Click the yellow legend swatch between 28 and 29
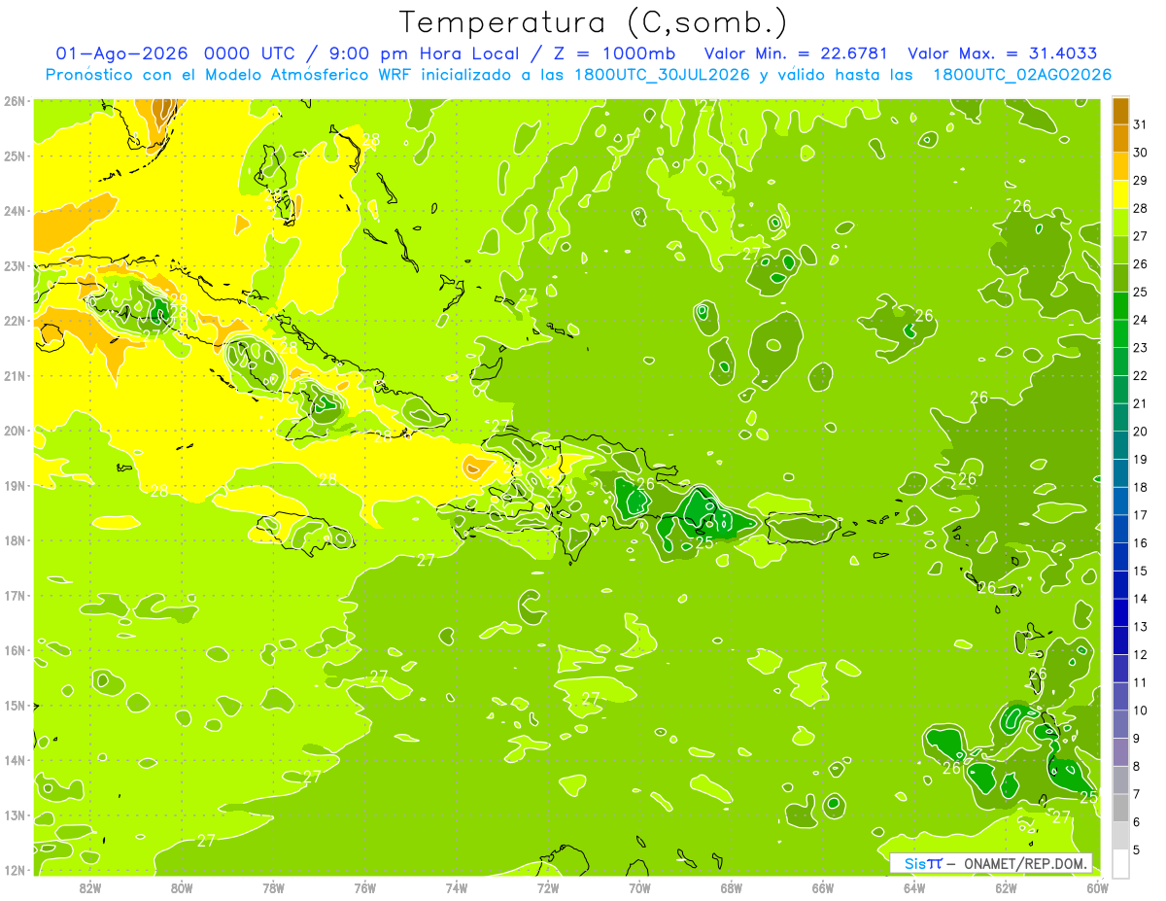This screenshot has width=1166, height=901. pyautogui.click(x=1120, y=194)
